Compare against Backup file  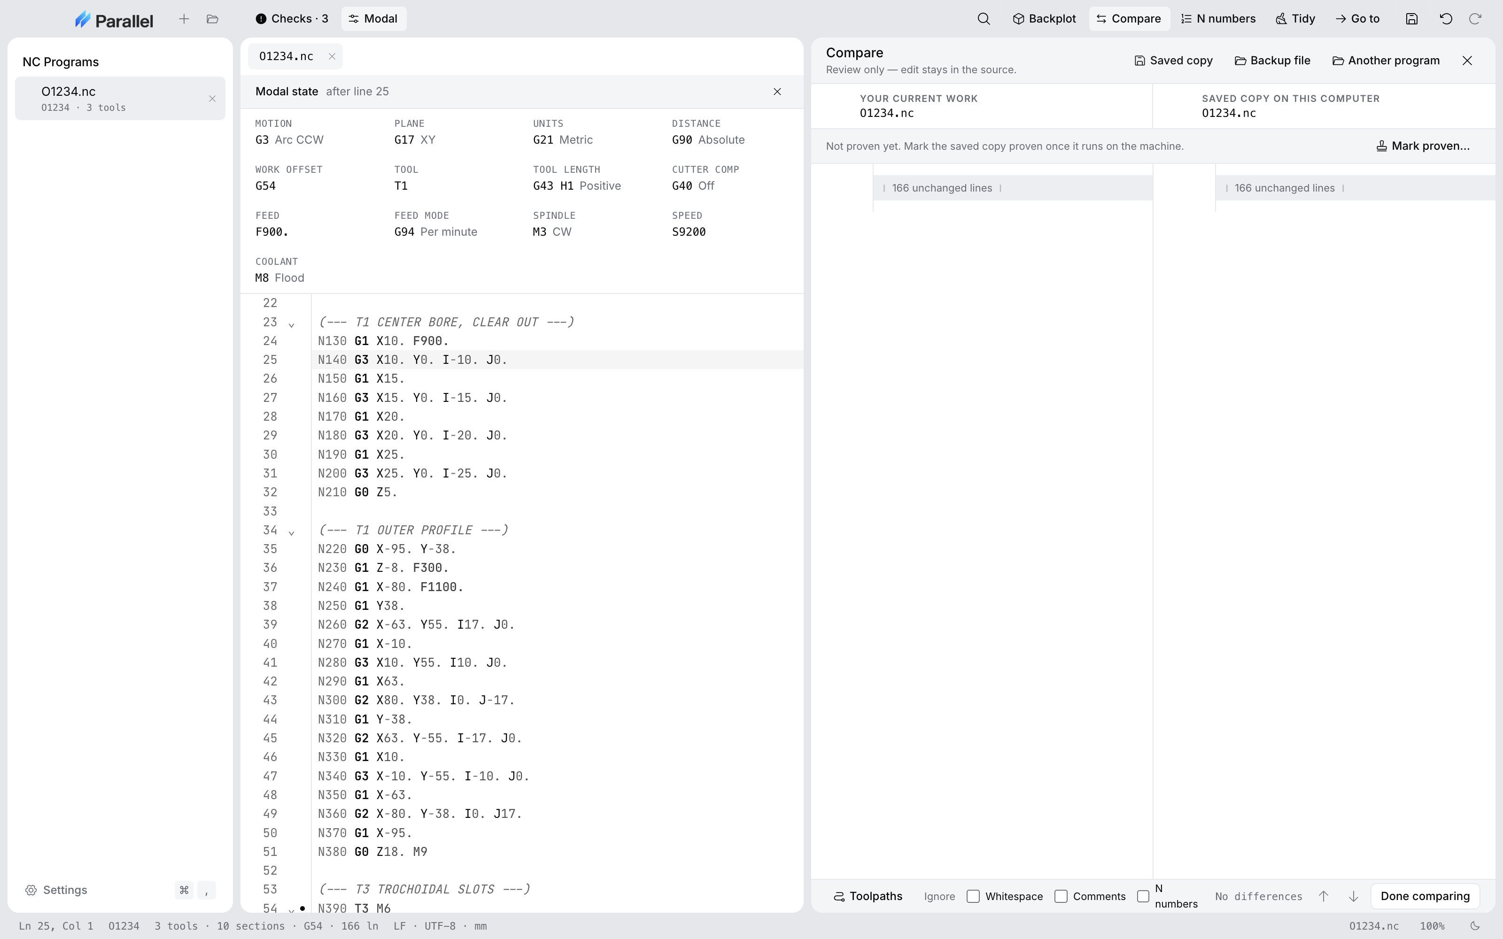click(1272, 60)
